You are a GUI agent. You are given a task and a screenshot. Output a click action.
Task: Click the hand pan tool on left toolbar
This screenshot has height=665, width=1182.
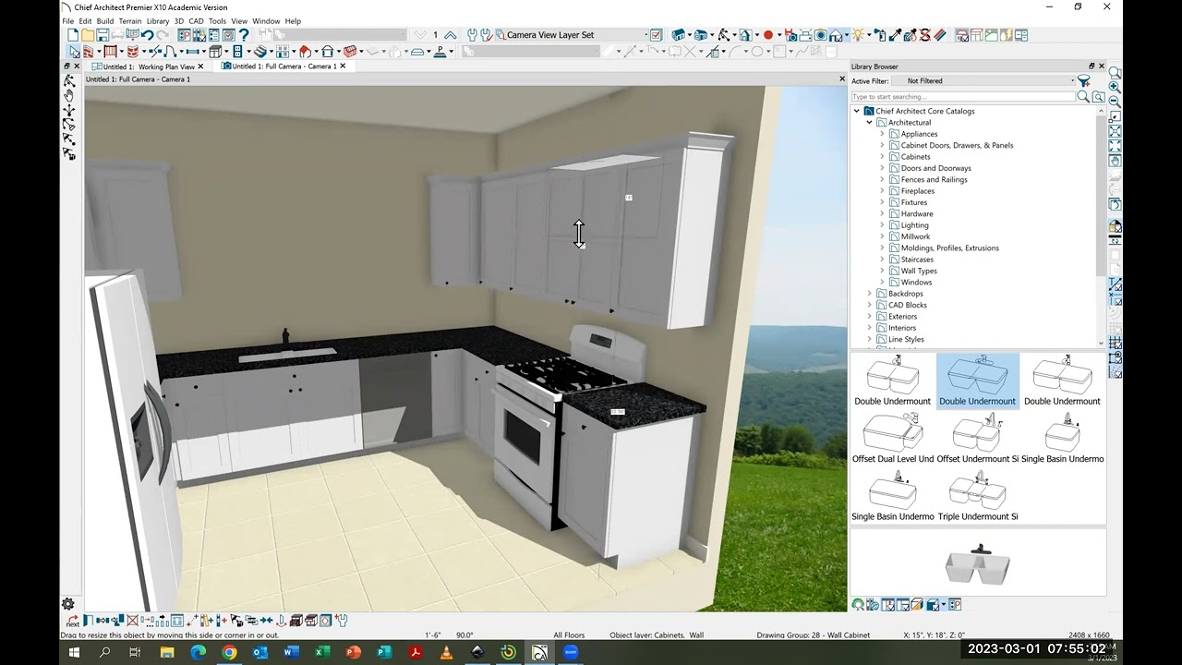[x=69, y=94]
